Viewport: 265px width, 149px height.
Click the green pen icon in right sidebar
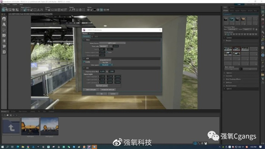pos(263,40)
